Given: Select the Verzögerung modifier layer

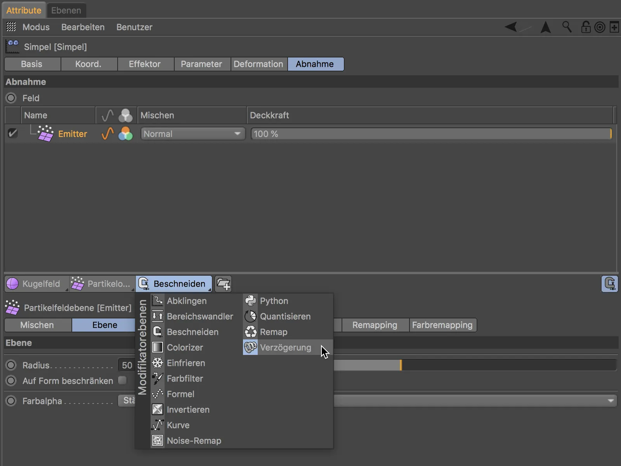Looking at the screenshot, I should [x=288, y=348].
